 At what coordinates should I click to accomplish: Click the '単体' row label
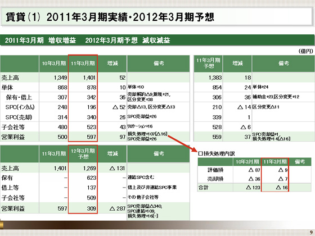(x=7, y=88)
